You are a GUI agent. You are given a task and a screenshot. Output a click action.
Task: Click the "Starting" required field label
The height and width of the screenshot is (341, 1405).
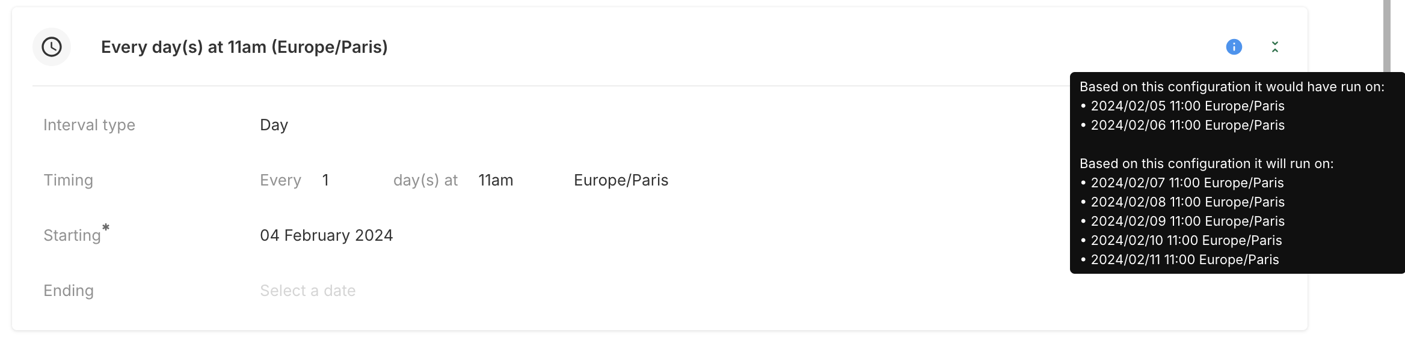coord(72,235)
